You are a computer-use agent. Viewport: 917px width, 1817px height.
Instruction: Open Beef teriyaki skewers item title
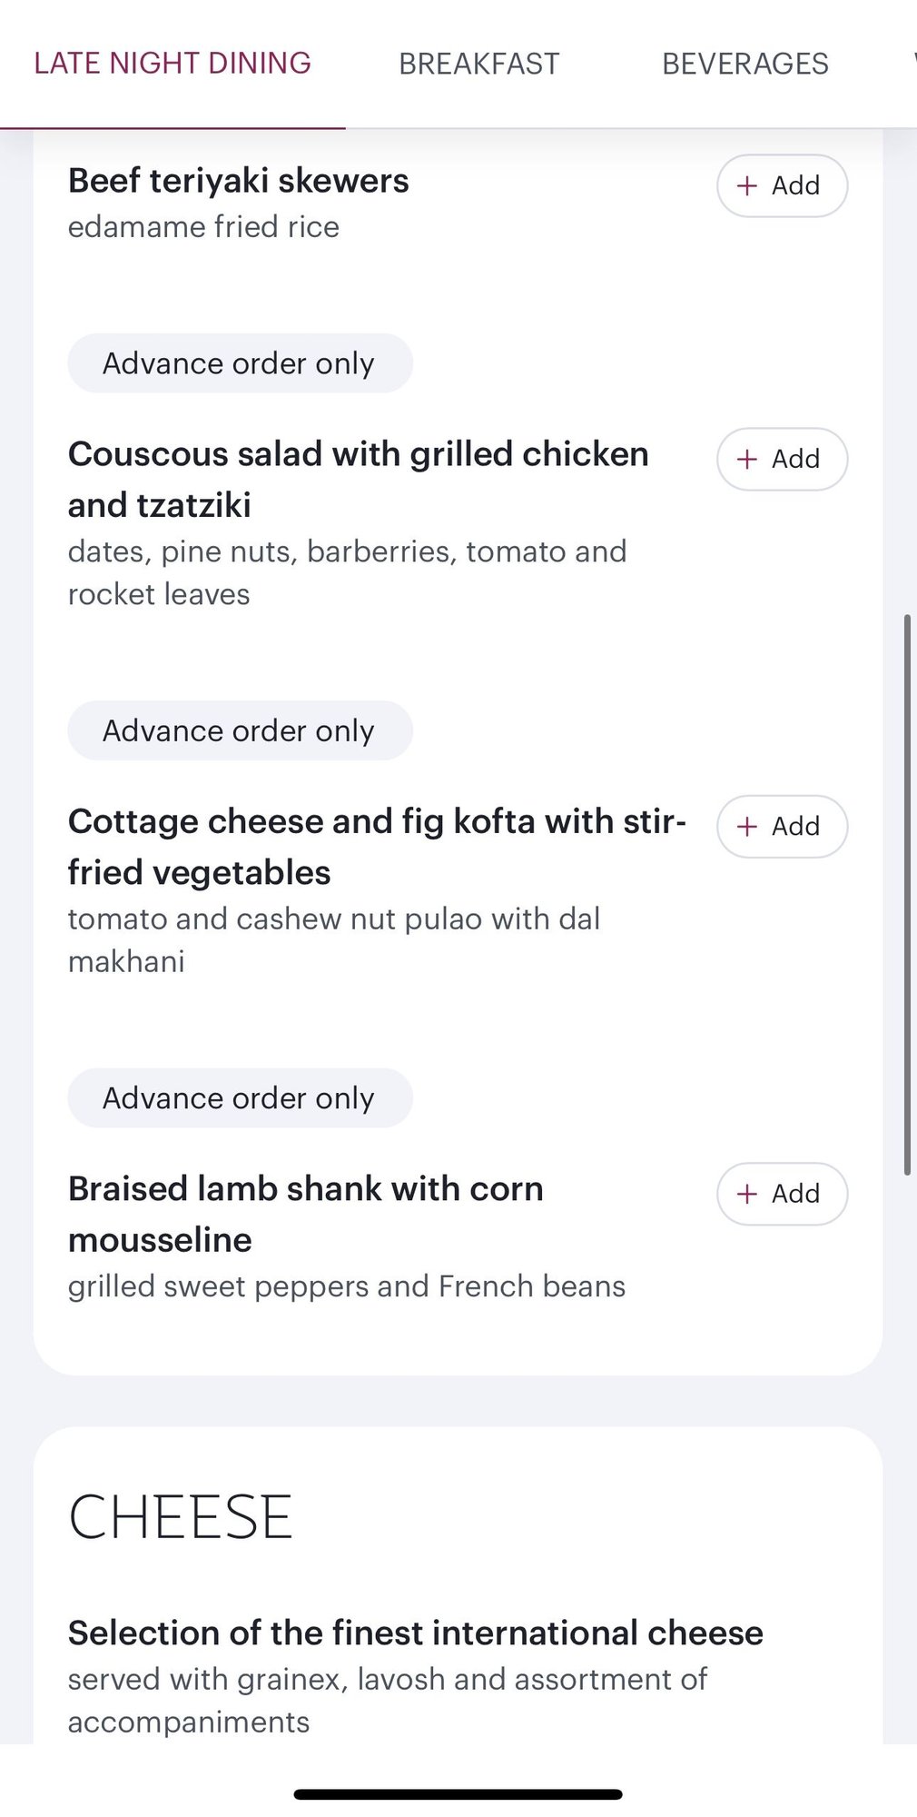238,181
